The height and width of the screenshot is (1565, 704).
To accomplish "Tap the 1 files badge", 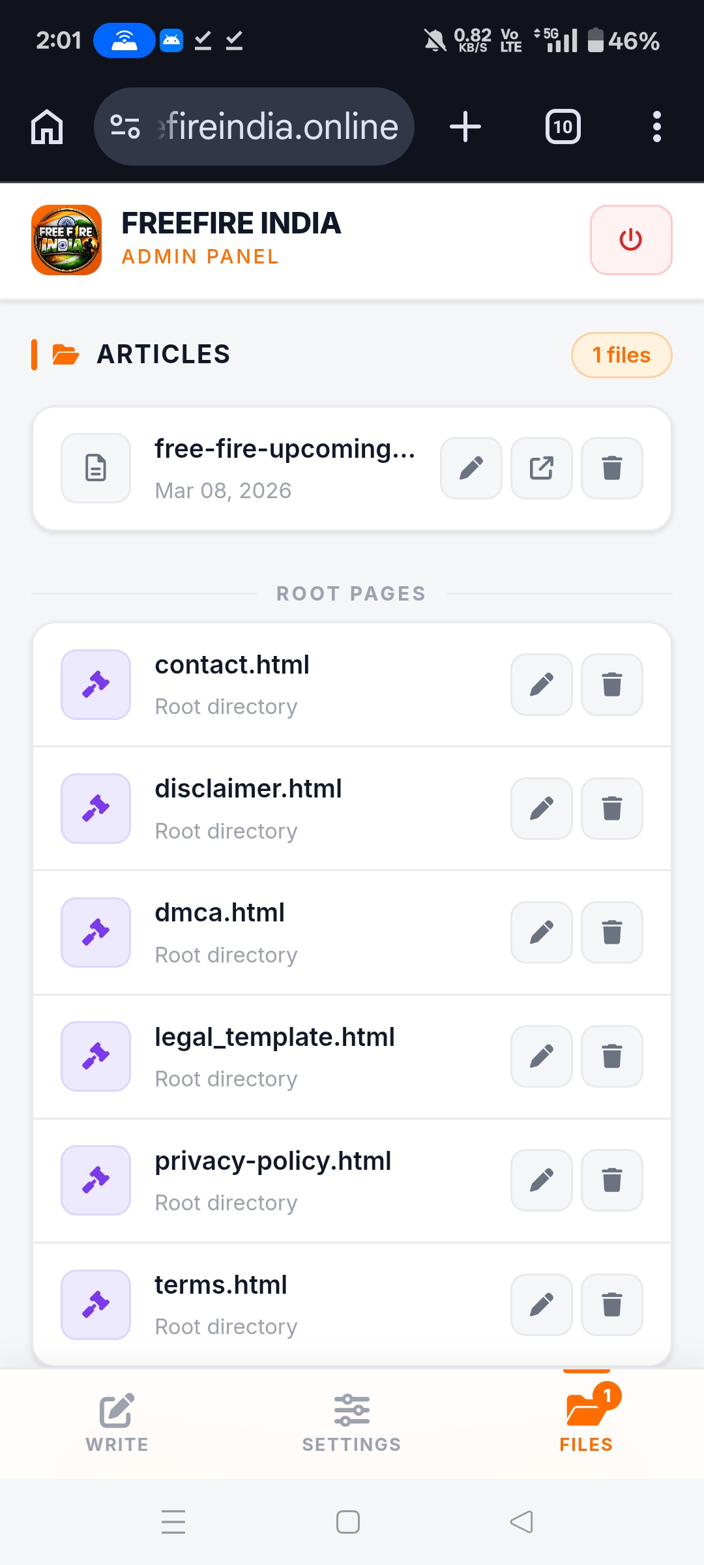I will 621,354.
